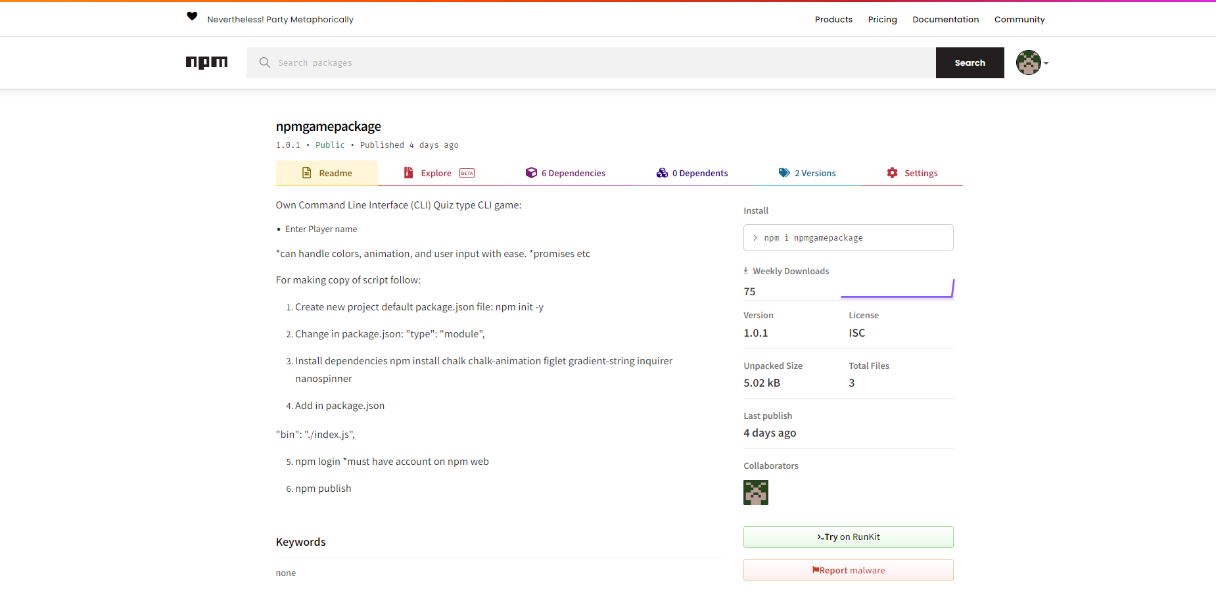The width and height of the screenshot is (1216, 601).
Task: Click the magnifier icon in search bar
Action: click(265, 62)
